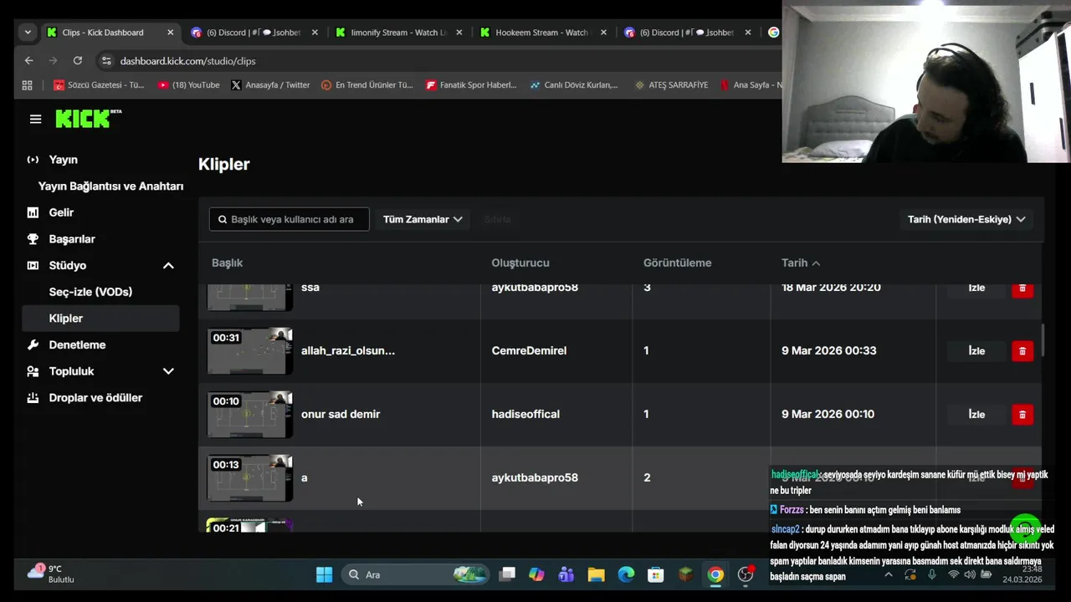The width and height of the screenshot is (1071, 602).
Task: Open the YouTube bookmark
Action: point(188,85)
